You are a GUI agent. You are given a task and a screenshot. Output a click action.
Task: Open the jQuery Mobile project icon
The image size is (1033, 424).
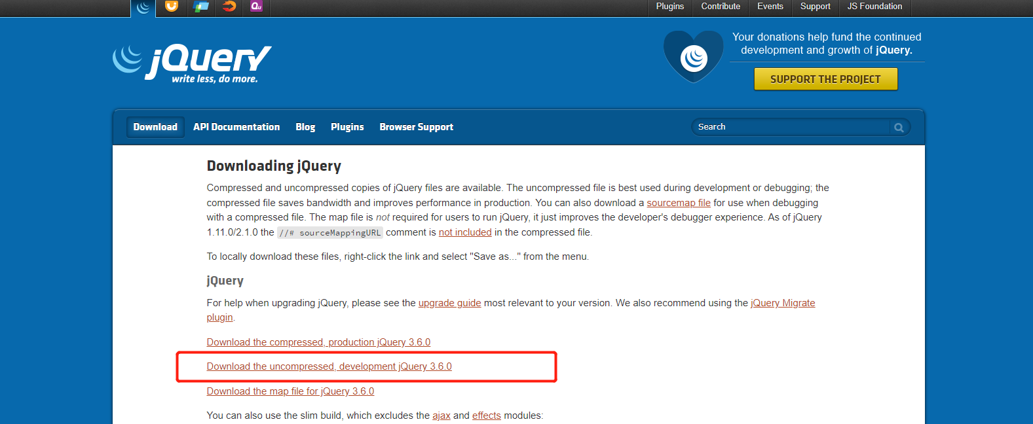coord(201,7)
